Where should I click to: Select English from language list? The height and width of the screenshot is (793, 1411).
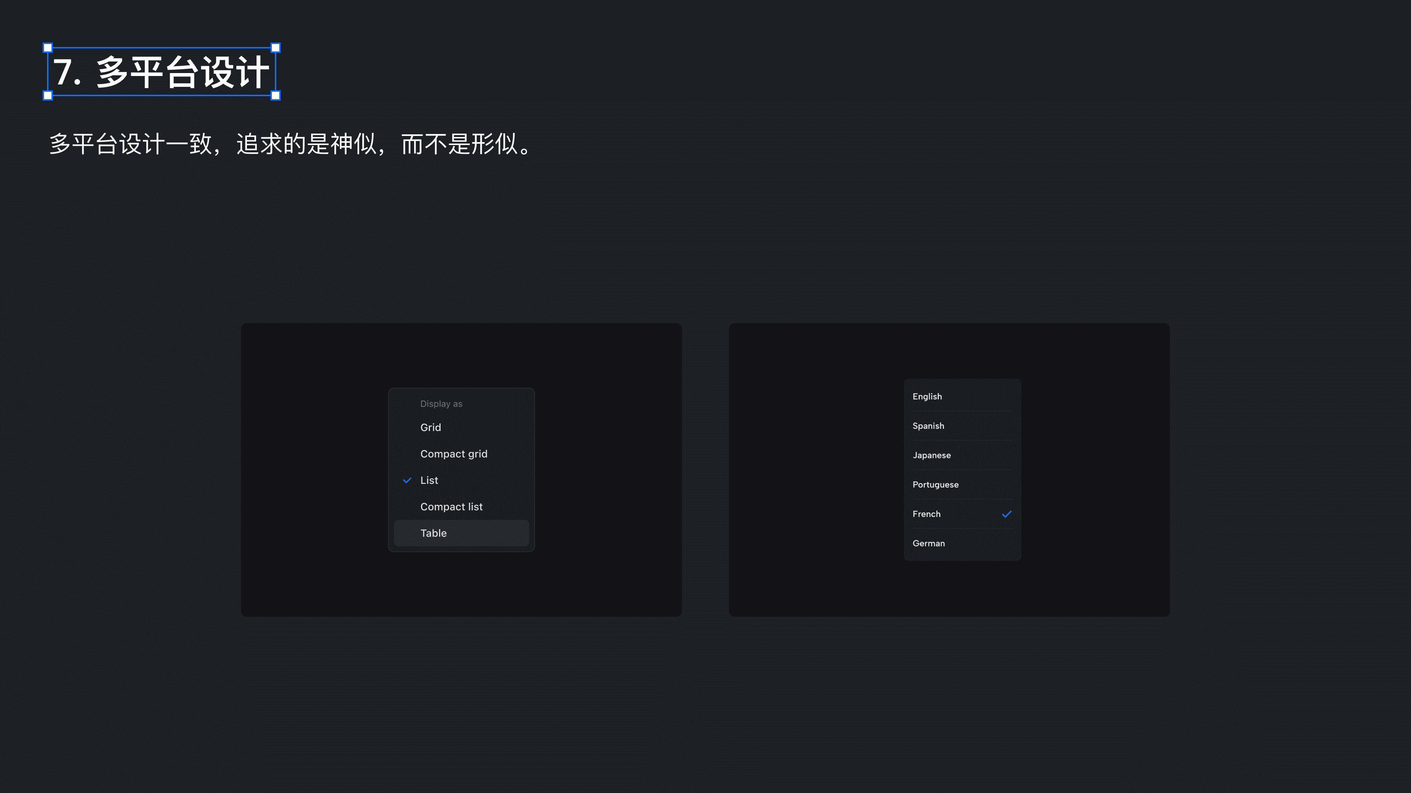pos(927,396)
